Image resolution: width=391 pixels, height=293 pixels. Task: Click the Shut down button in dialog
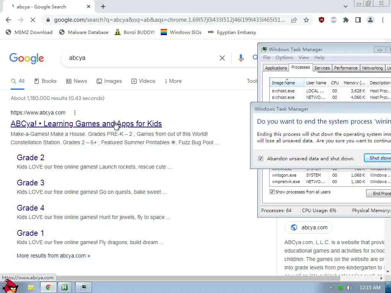[x=378, y=158]
